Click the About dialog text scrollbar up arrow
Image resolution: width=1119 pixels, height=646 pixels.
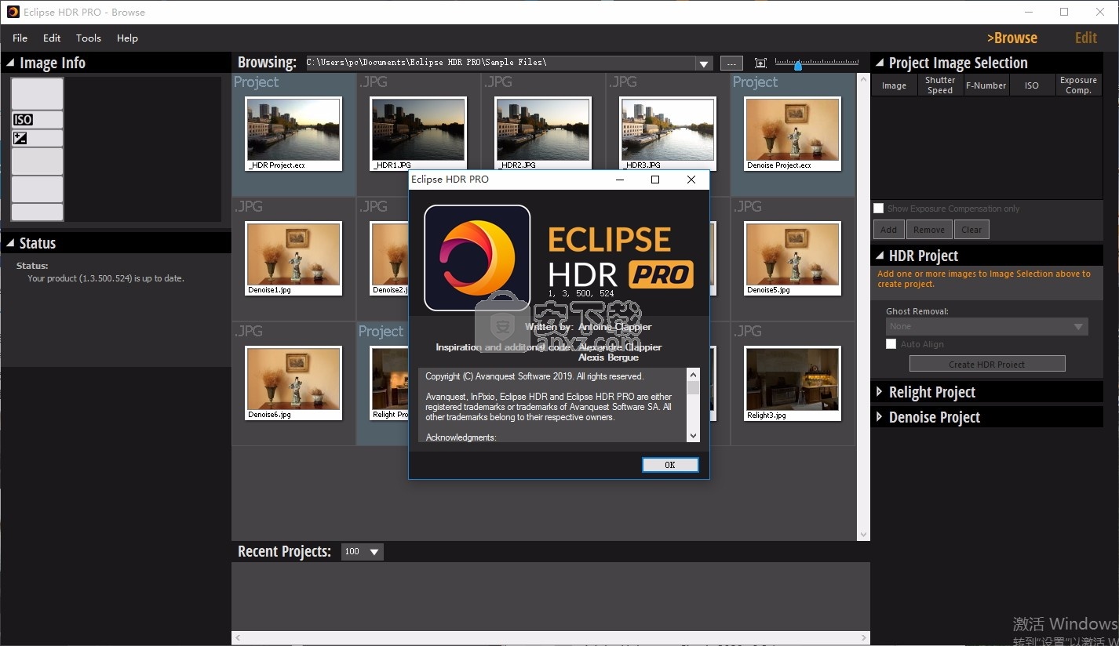693,374
